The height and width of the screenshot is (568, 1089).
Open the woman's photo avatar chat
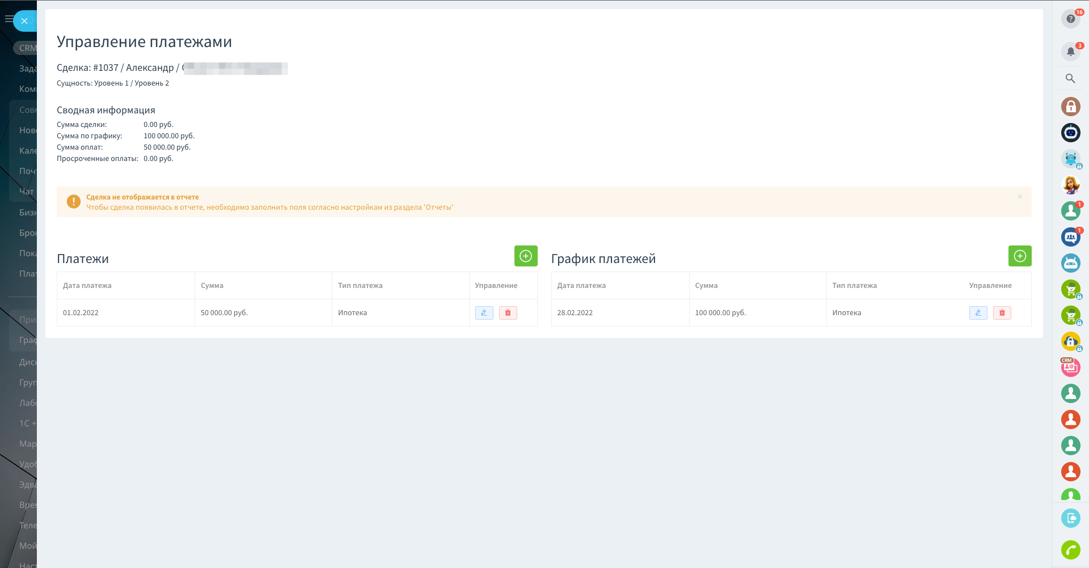pos(1070,185)
